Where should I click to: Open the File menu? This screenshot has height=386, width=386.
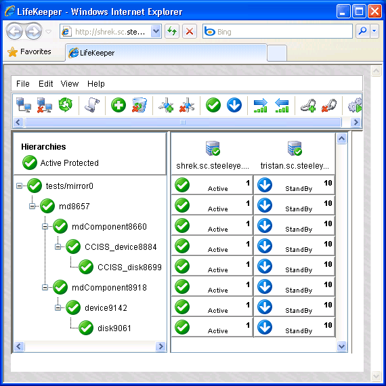pos(23,84)
